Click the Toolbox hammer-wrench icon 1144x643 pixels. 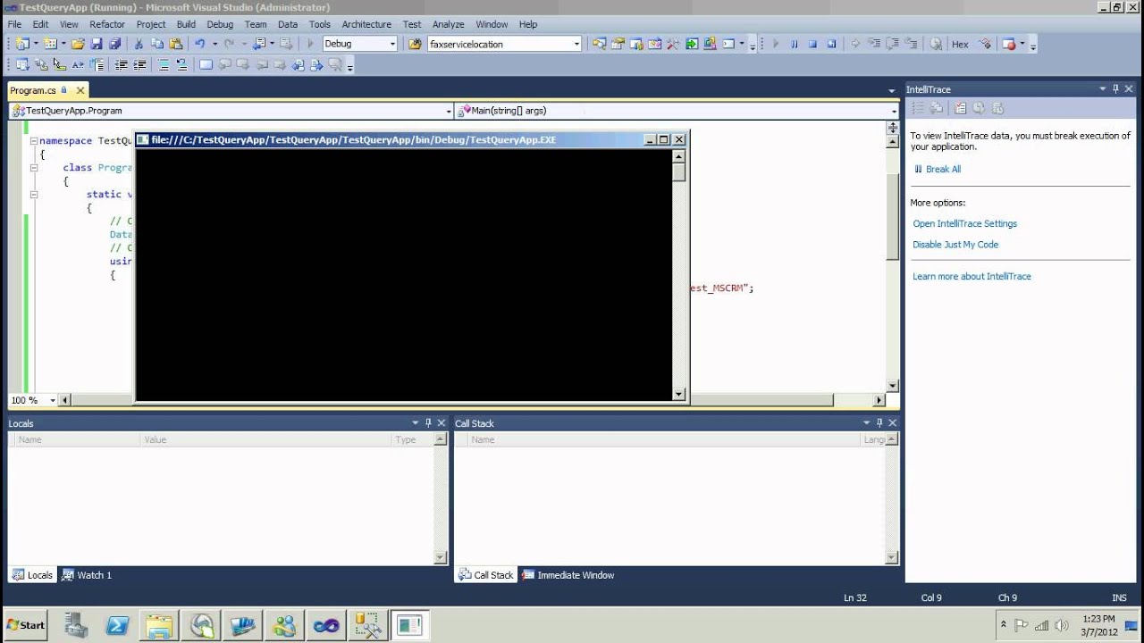(673, 44)
